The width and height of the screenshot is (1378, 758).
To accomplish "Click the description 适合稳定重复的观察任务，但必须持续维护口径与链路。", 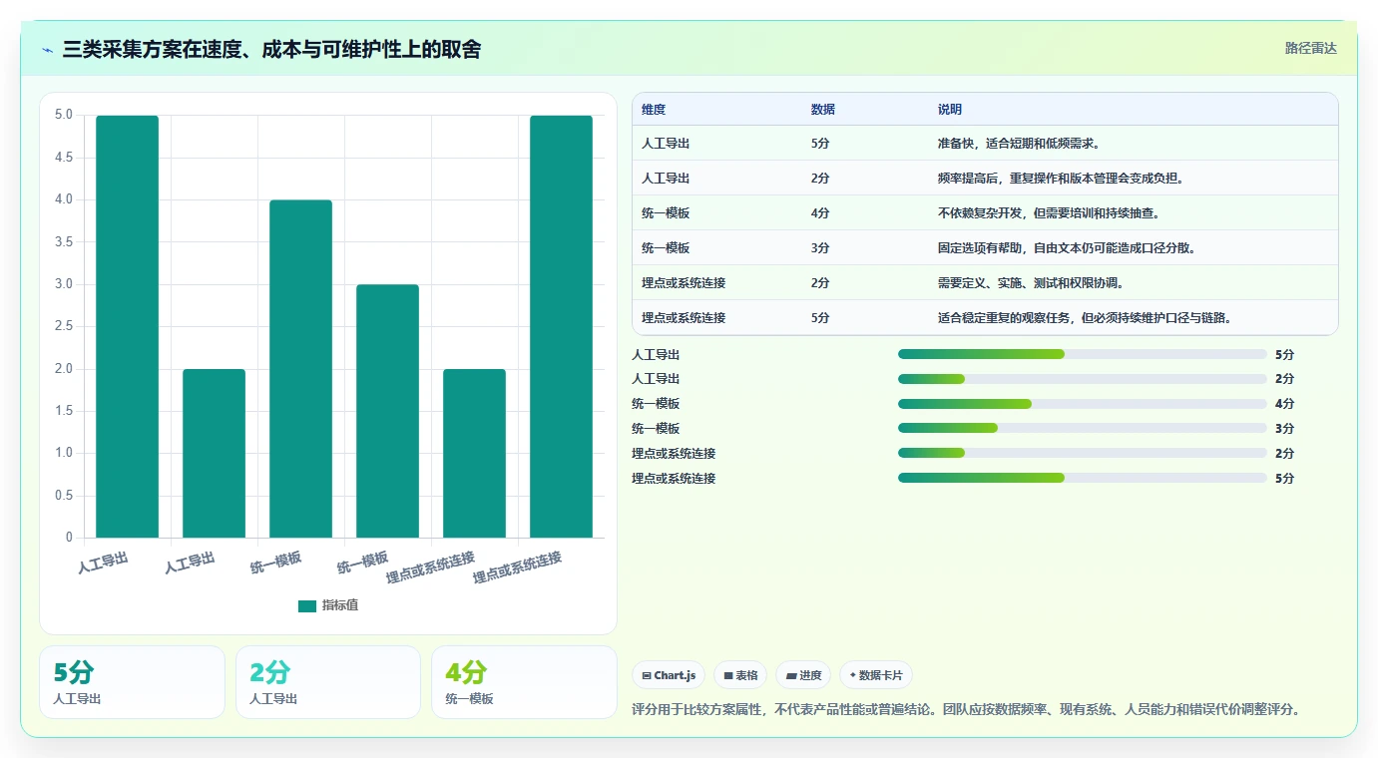I will pyautogui.click(x=1085, y=318).
